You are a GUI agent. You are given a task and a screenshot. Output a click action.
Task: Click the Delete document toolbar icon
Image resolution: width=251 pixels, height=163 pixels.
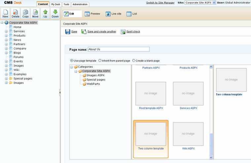click(x=16, y=14)
